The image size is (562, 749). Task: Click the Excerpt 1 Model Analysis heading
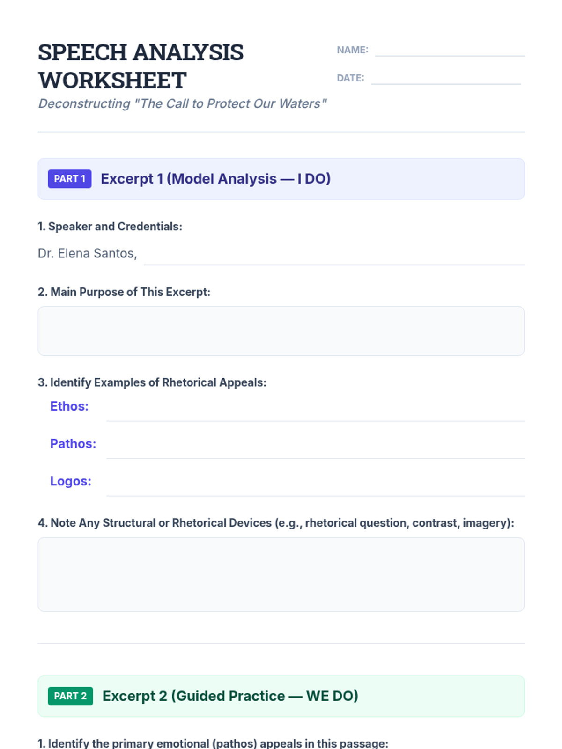tap(215, 179)
